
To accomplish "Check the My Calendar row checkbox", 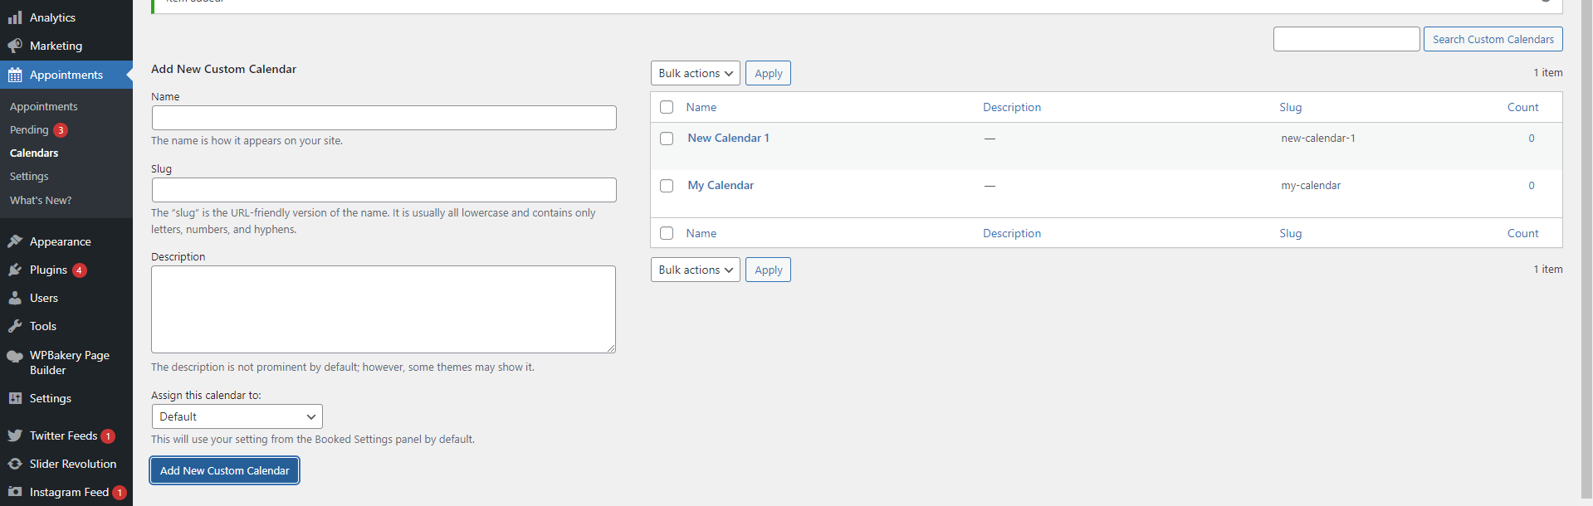I will coord(667,186).
